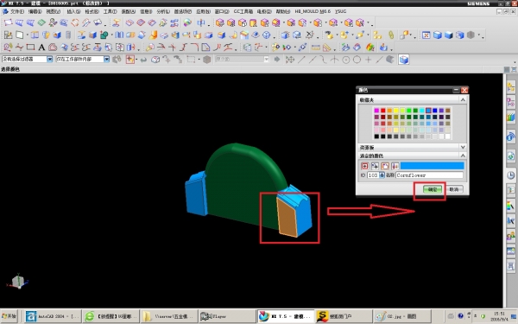
Task: Click the view triad cube in viewport corner
Action: [18, 282]
